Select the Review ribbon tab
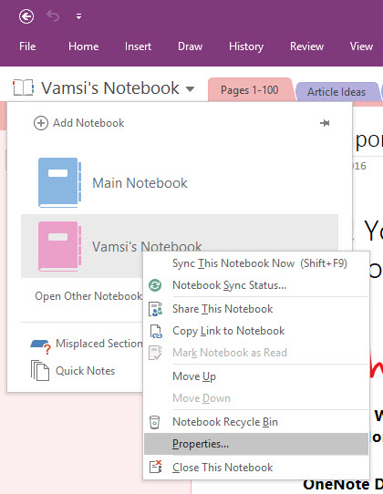The height and width of the screenshot is (494, 383). (x=306, y=46)
